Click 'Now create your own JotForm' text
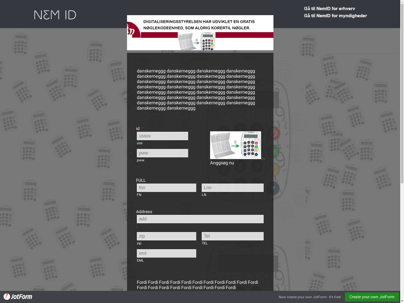Screen dimensions: 404x303 (x=310, y=297)
